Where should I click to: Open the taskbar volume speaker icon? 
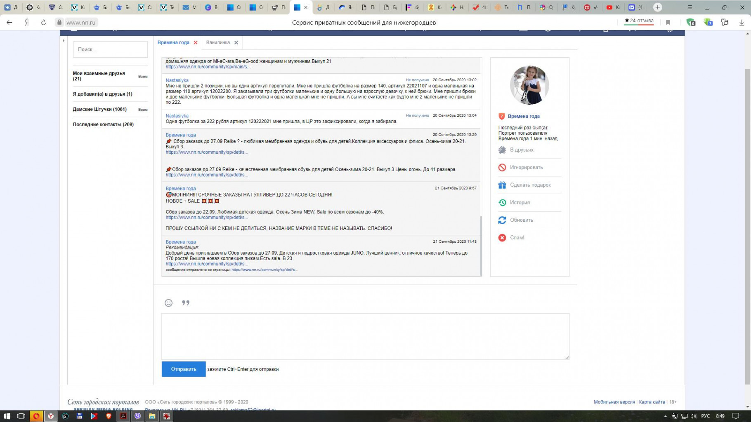tap(693, 416)
